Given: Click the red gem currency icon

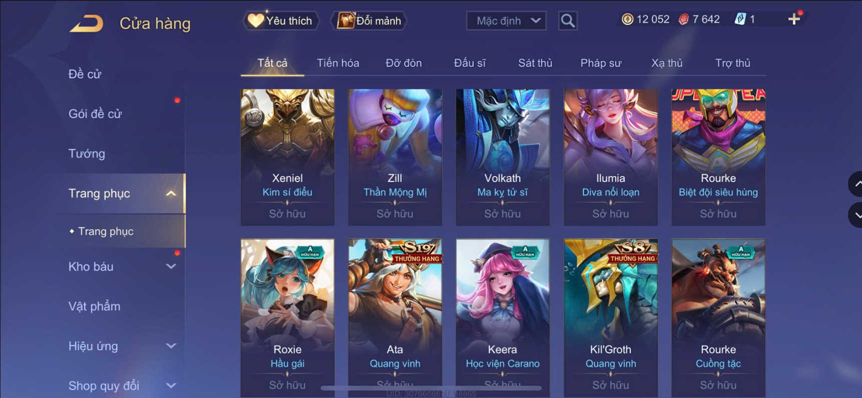Looking at the screenshot, I should tap(683, 19).
